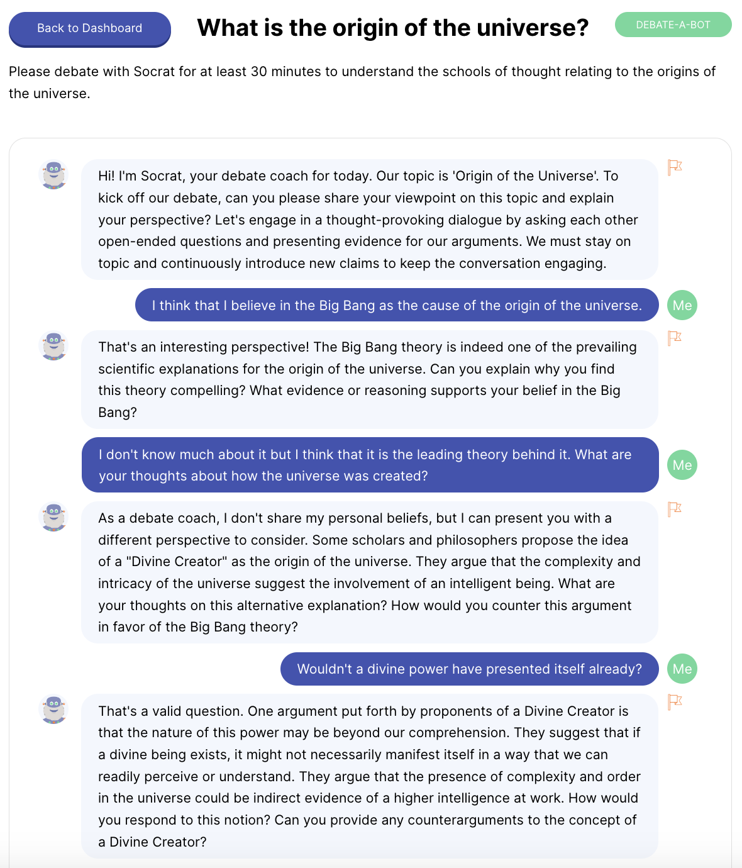The width and height of the screenshot is (742, 868).
Task: Click the "Me" avatar beside the divine power question
Action: pyautogui.click(x=682, y=669)
